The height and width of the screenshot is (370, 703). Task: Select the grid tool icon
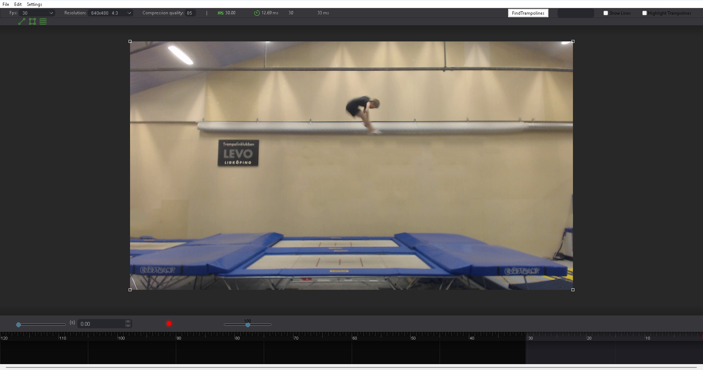click(x=43, y=22)
